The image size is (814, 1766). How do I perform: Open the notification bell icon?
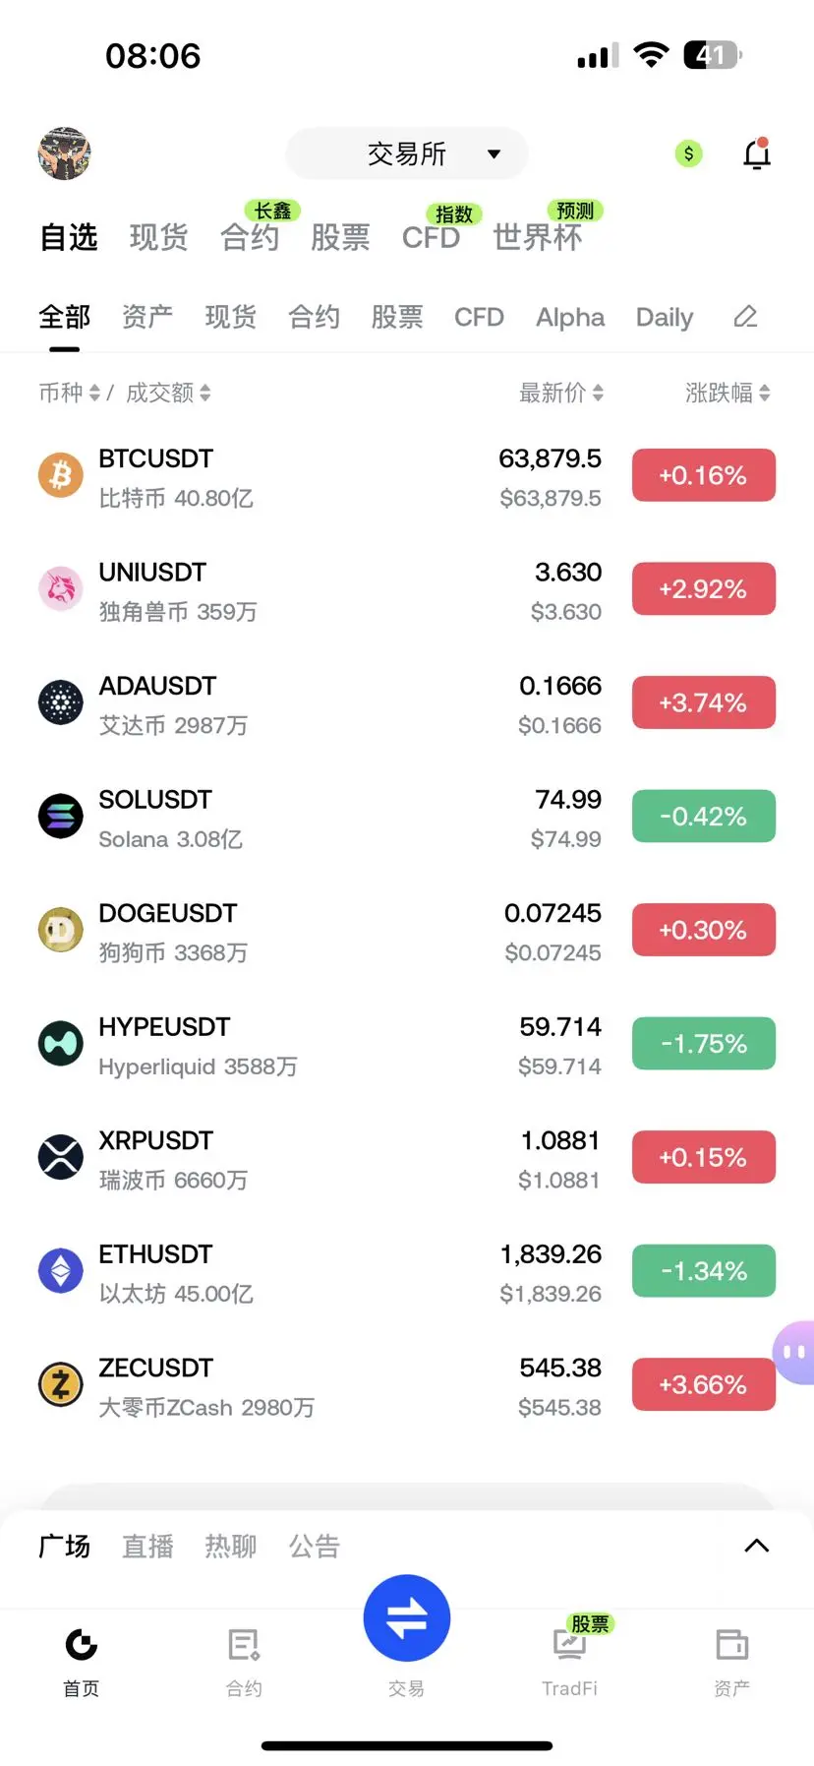tap(756, 153)
